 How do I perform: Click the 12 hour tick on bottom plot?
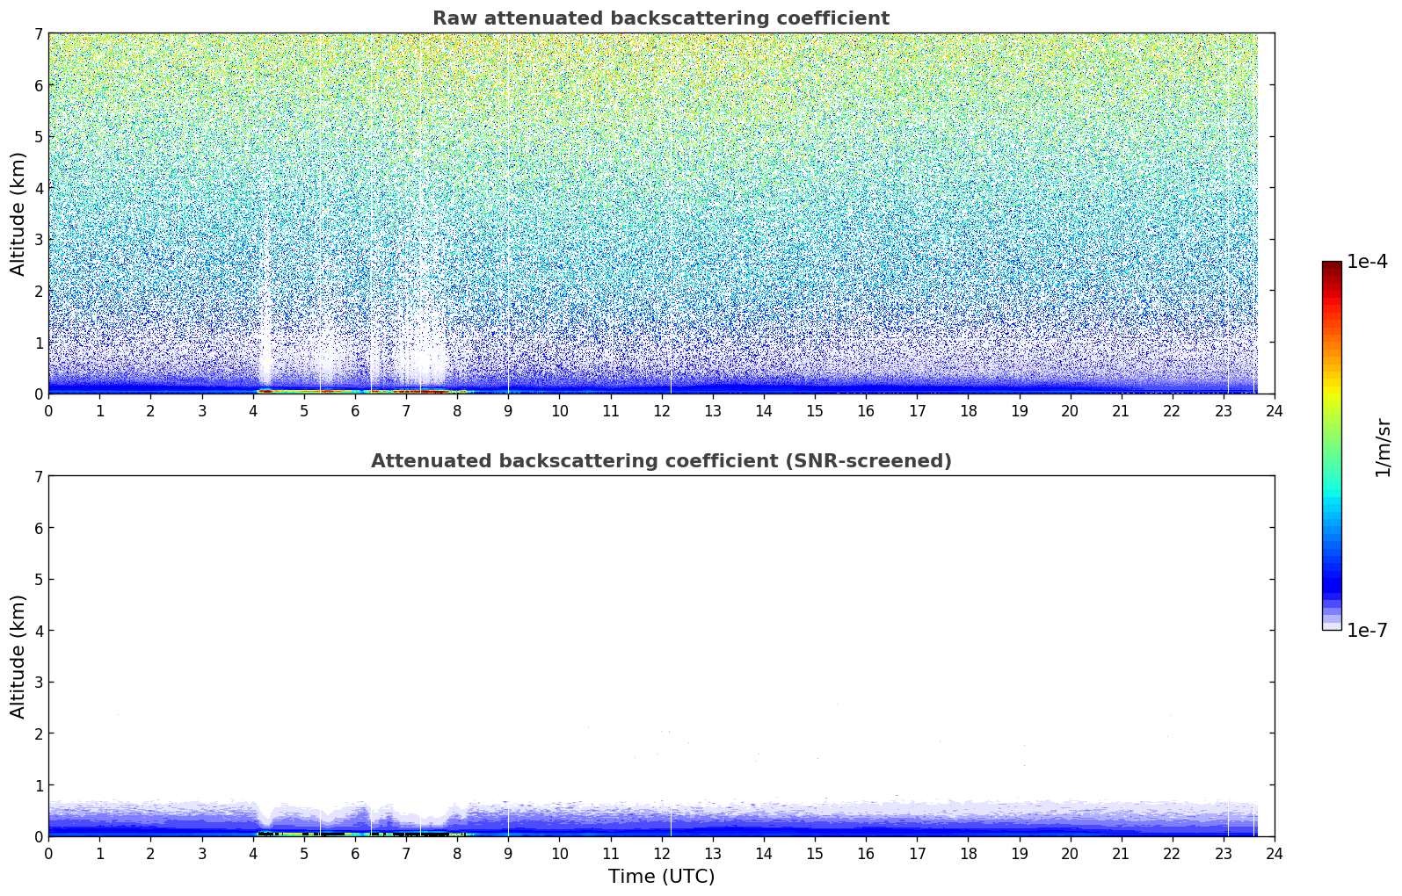click(661, 853)
